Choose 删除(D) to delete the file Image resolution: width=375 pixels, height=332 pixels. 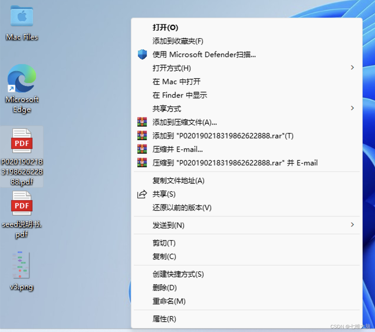[x=247, y=288]
